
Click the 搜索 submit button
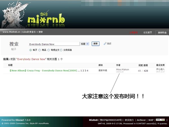pyautogui.click(x=95, y=44)
